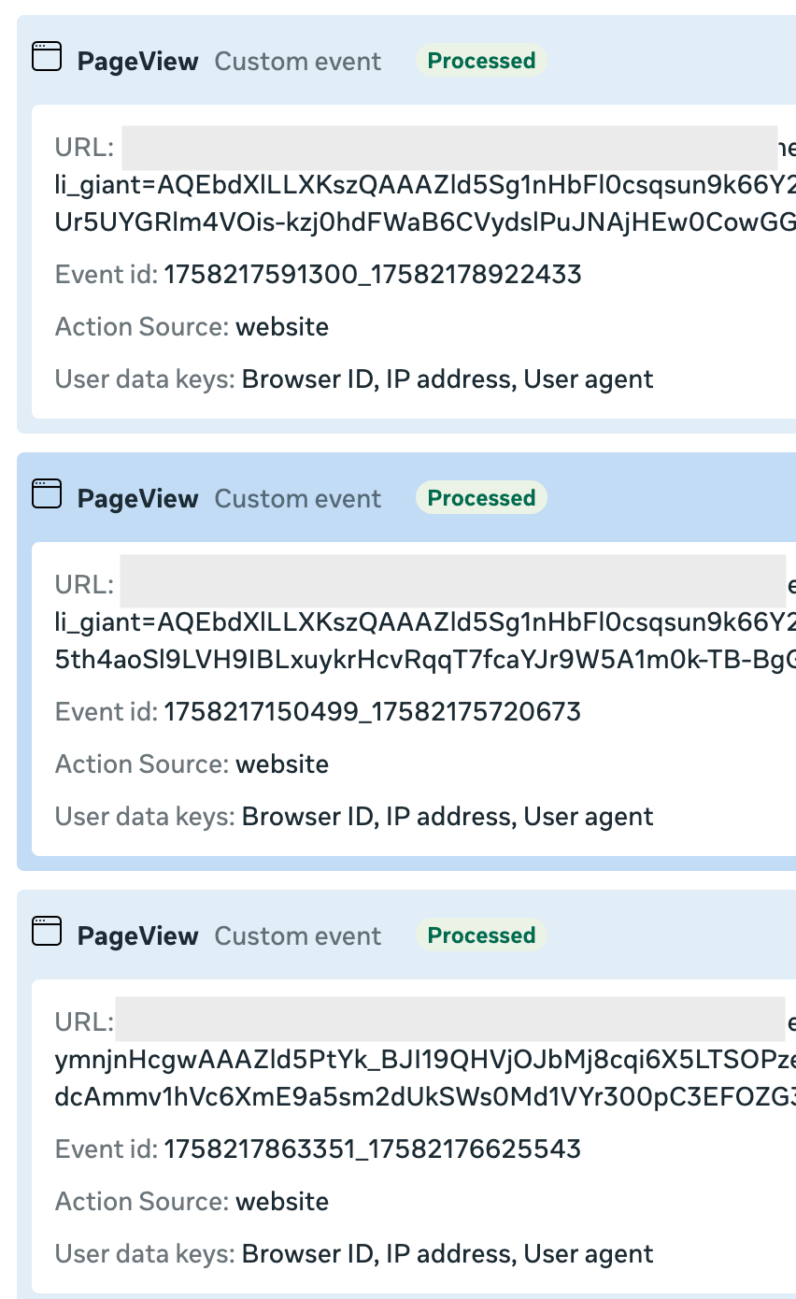The image size is (796, 1299).
Task: Click event id 1758217150499_17582175720673
Action: (x=373, y=712)
